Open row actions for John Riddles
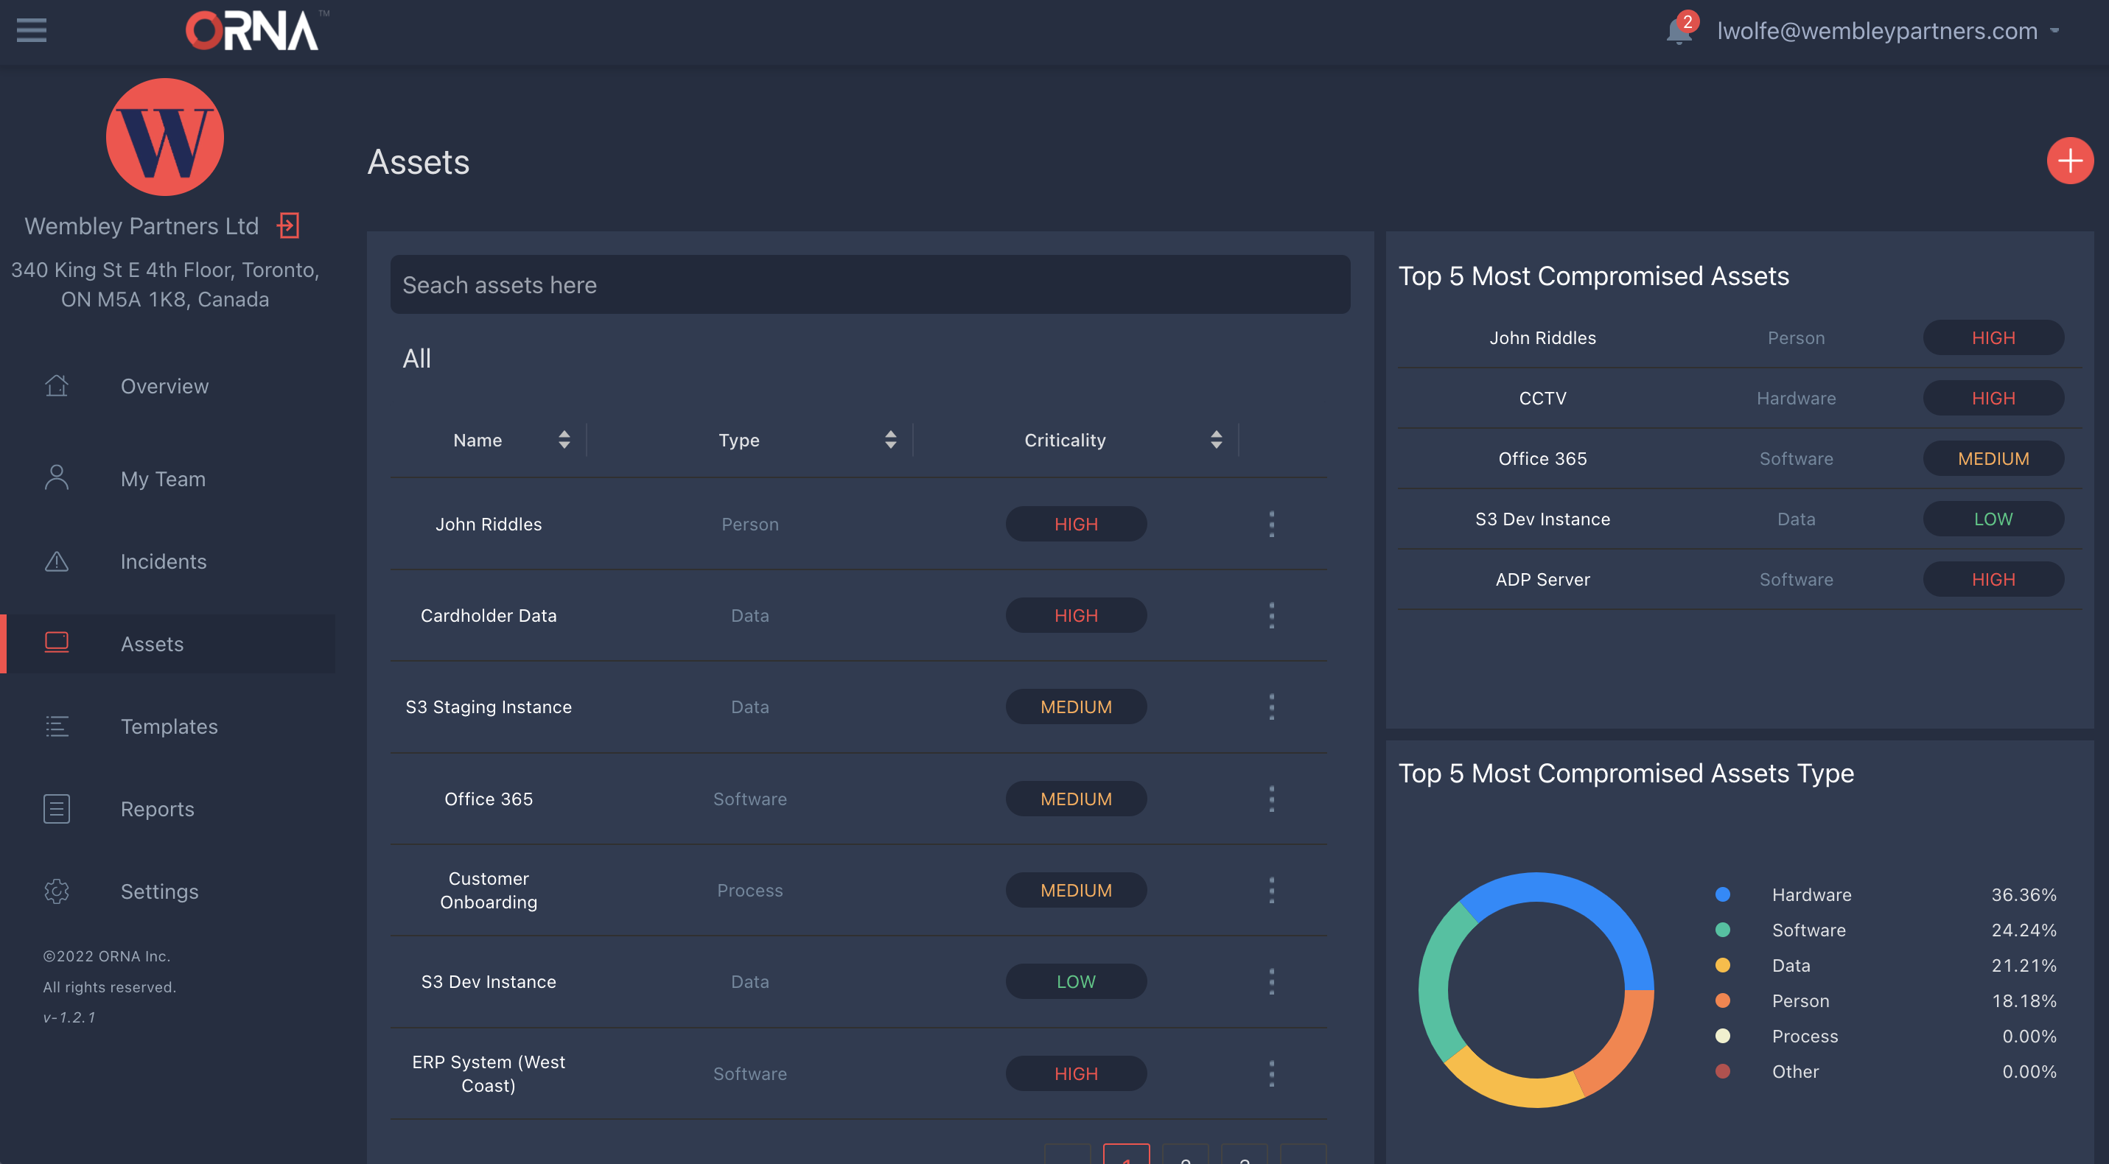 (1271, 524)
